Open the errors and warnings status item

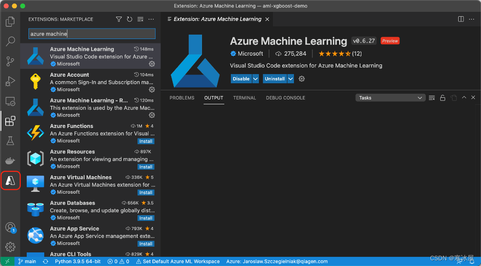(x=118, y=261)
